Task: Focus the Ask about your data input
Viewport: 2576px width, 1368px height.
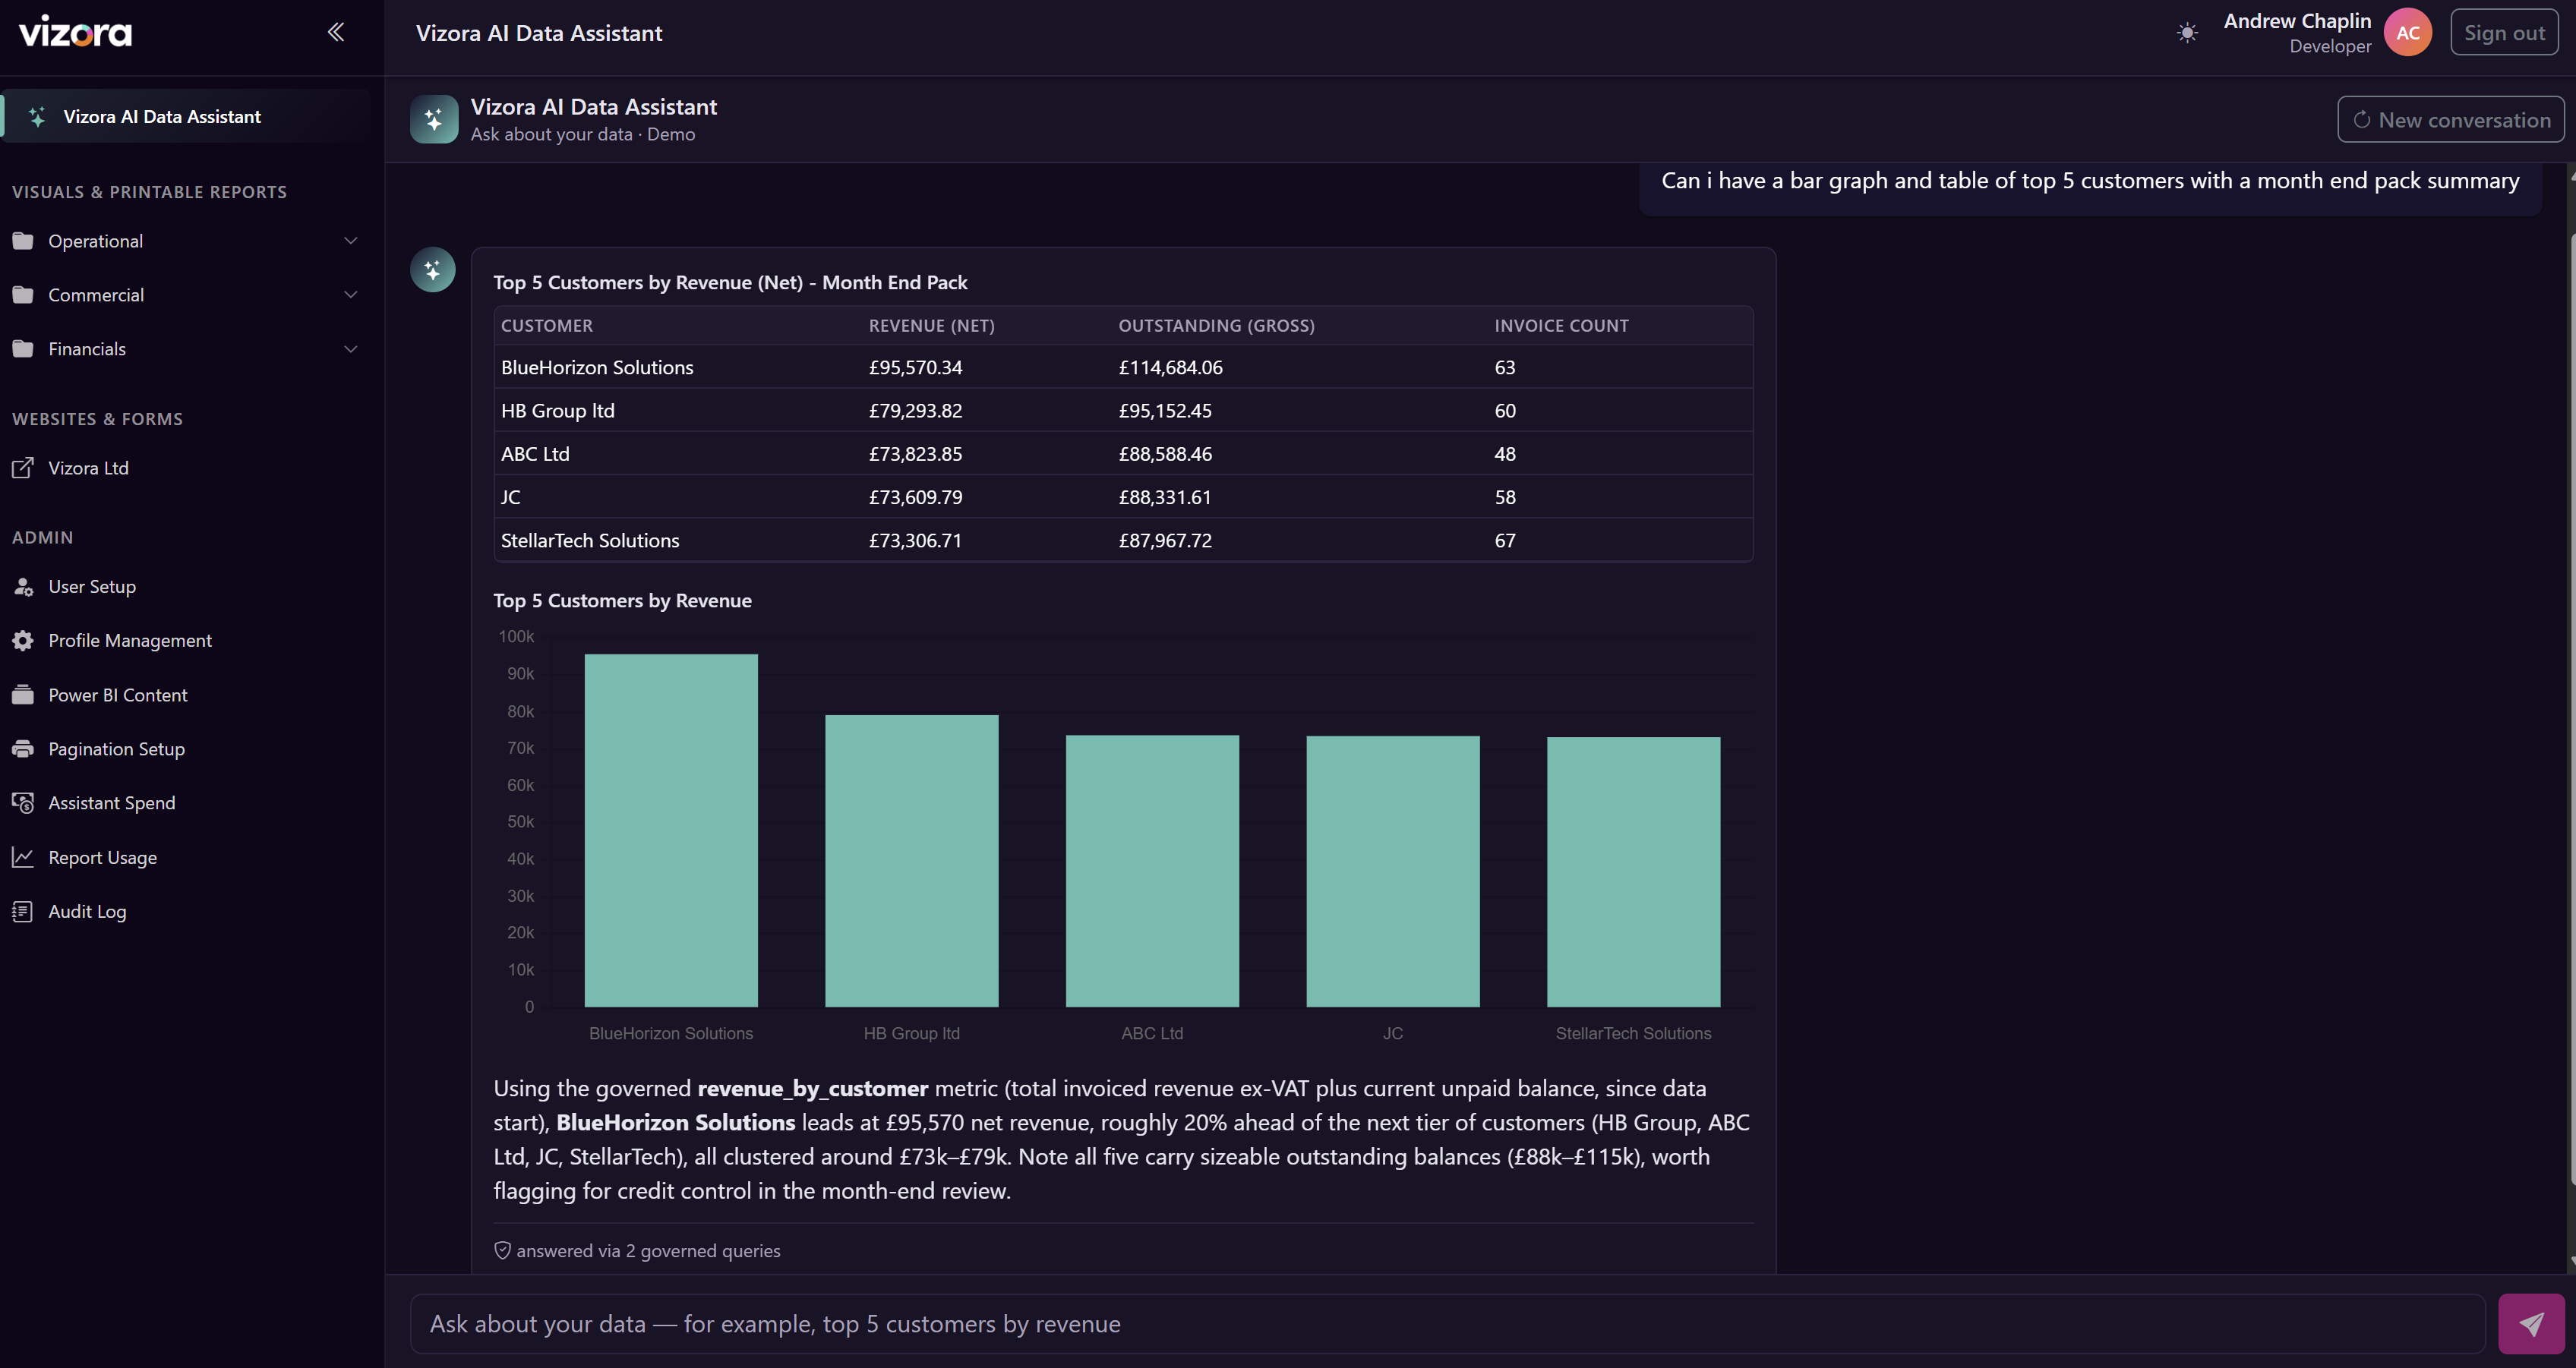Action: (1447, 1324)
